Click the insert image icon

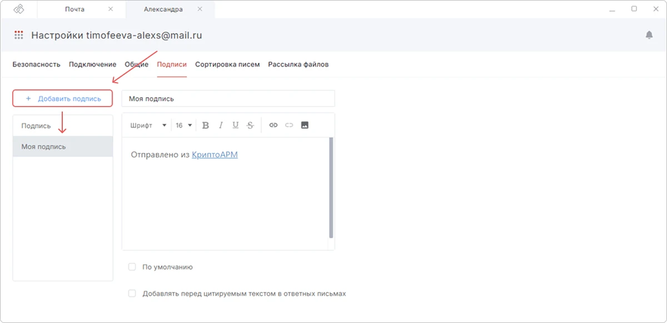pos(305,125)
